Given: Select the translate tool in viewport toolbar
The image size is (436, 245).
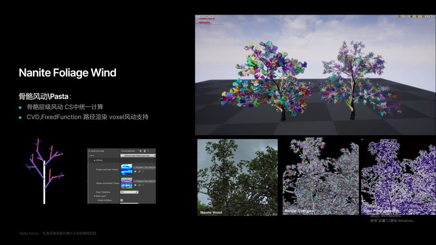Looking at the screenshot, I should 400,17.
